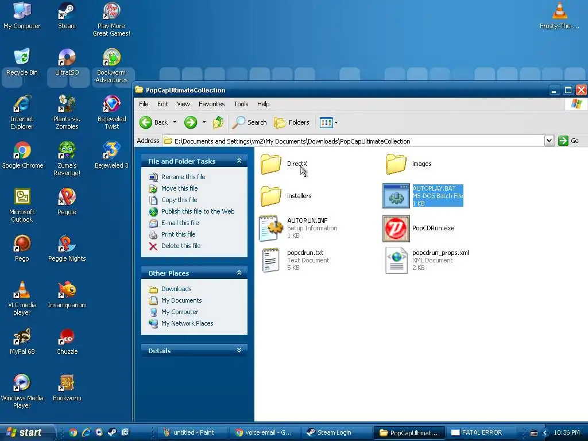Open the Edit menu

click(x=163, y=104)
